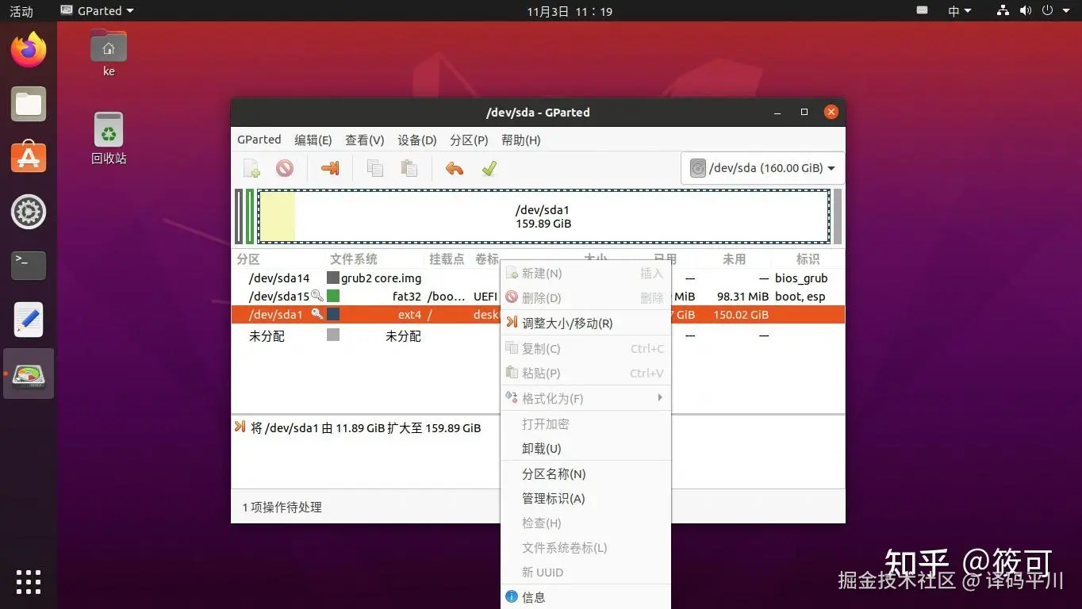Open Files manager from the dock
Image resolution: width=1082 pixels, height=609 pixels.
(x=29, y=105)
